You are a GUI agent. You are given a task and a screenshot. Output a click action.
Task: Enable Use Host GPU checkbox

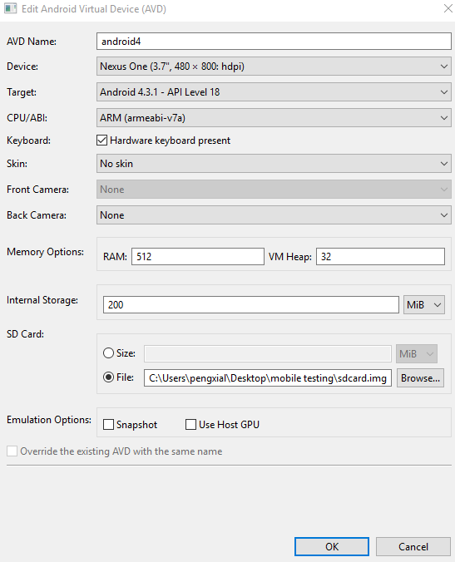click(190, 425)
